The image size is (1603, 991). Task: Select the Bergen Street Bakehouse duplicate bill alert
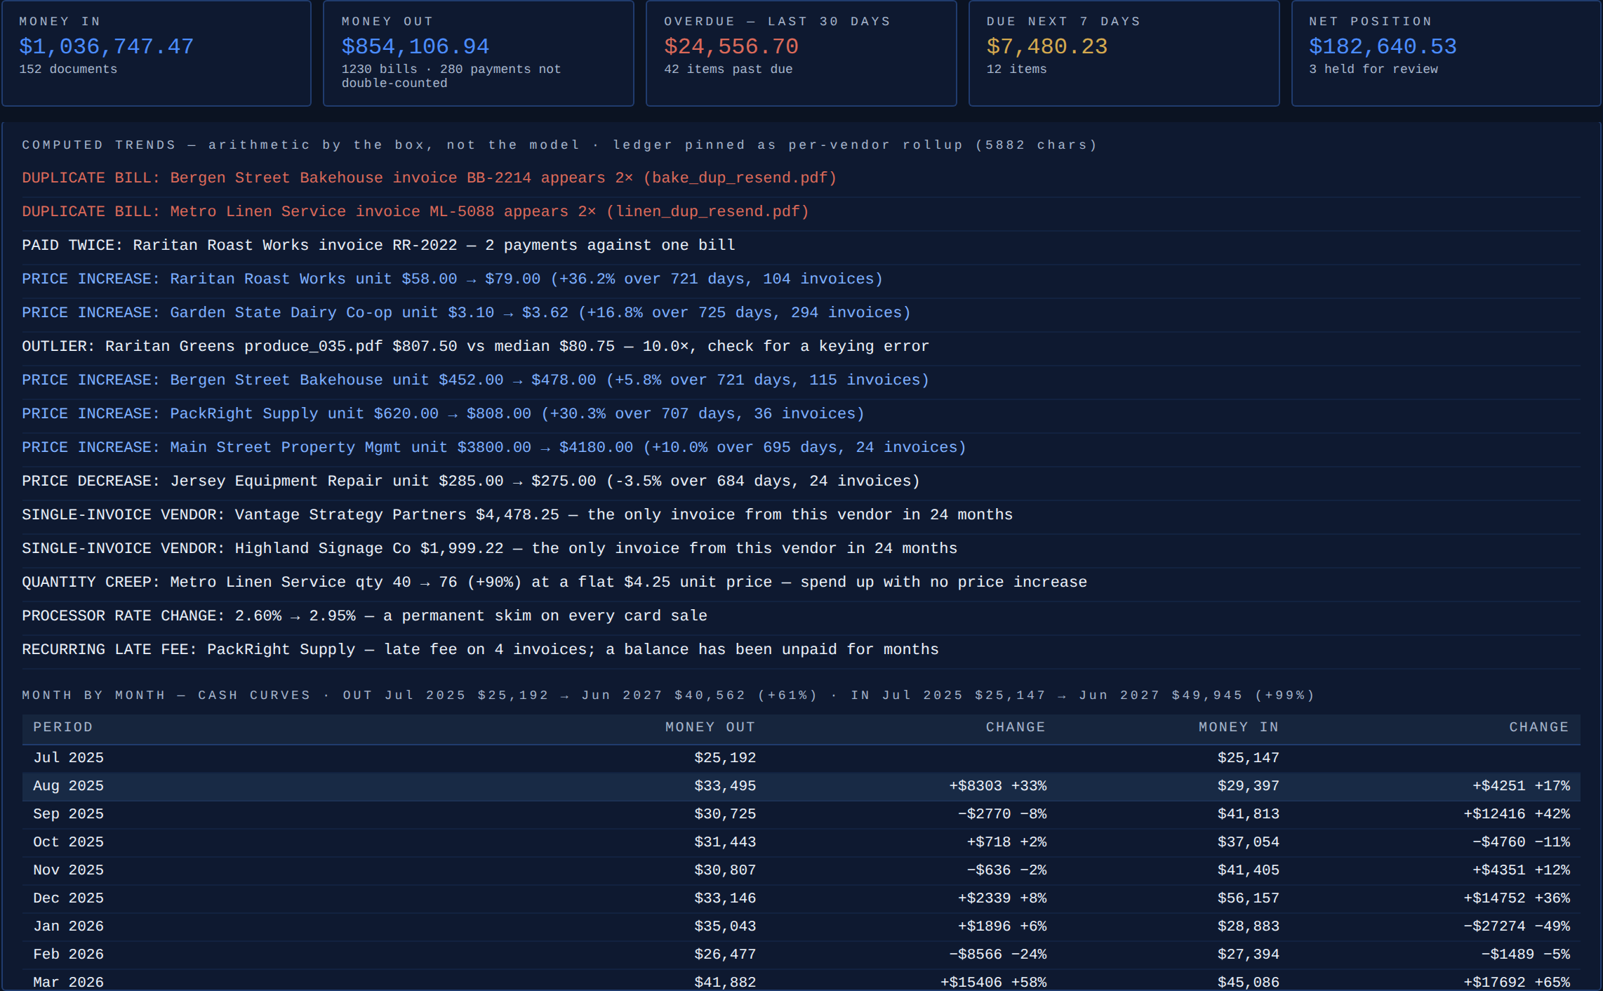[801, 178]
